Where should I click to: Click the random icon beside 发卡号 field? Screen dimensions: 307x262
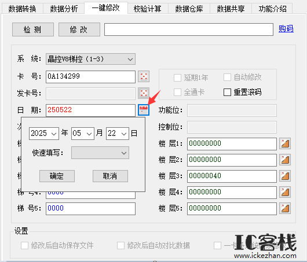(144, 93)
